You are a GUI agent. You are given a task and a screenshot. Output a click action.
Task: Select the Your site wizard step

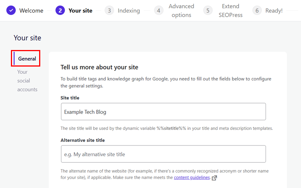pyautogui.click(x=81, y=11)
